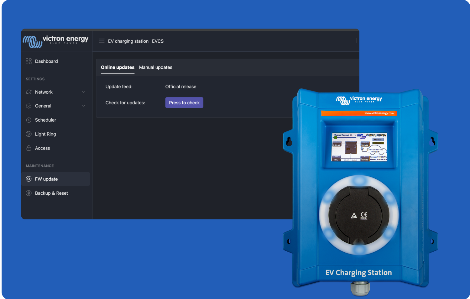
Task: Click the Scheduler clock icon
Action: [29, 120]
